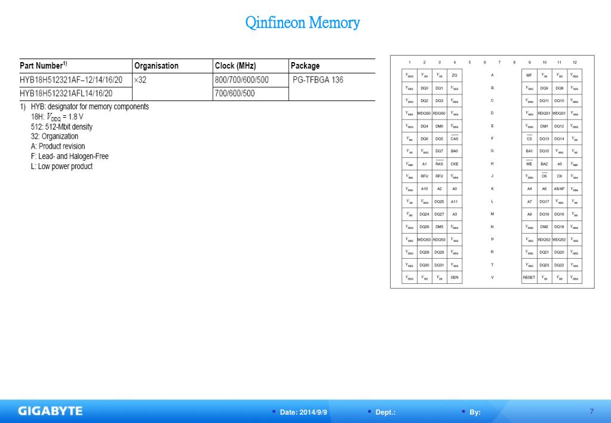Click the CS pin cell
The image size is (611, 423).
529,139
